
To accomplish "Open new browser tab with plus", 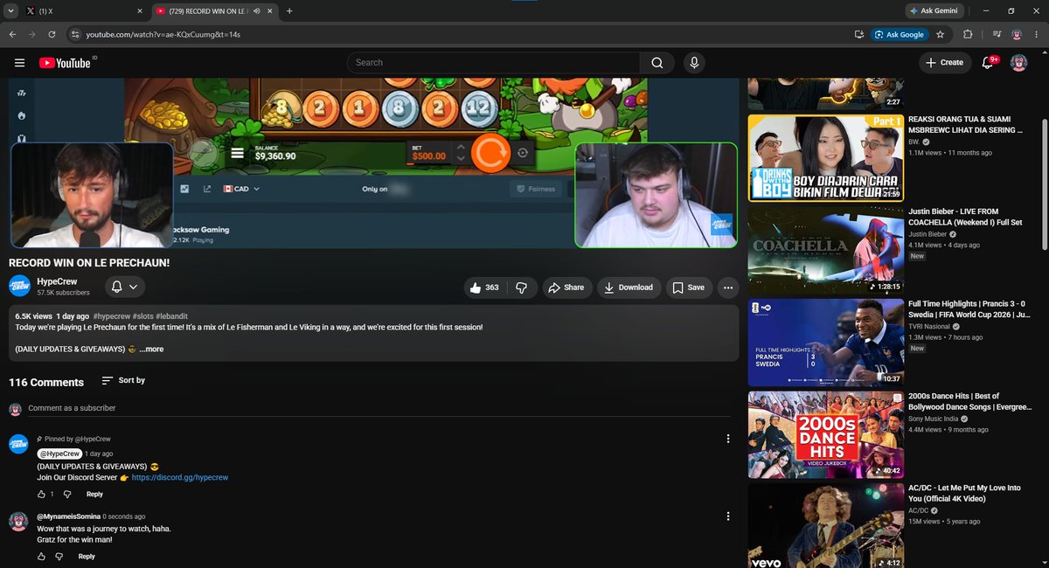I will (x=289, y=11).
